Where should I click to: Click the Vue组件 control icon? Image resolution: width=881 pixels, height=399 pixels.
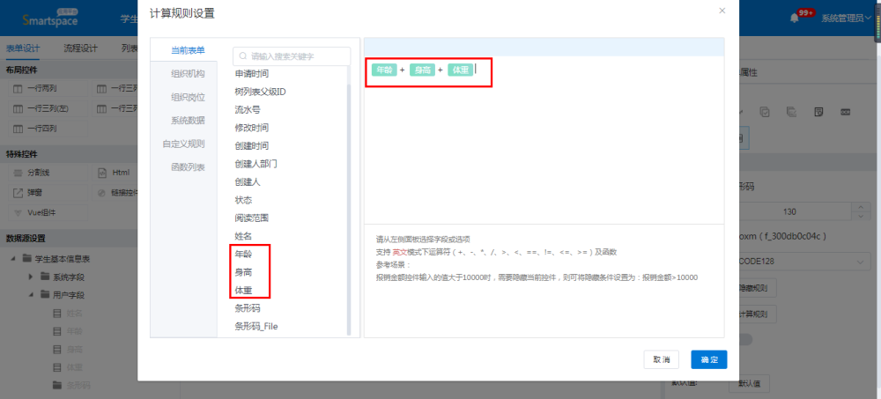17,212
